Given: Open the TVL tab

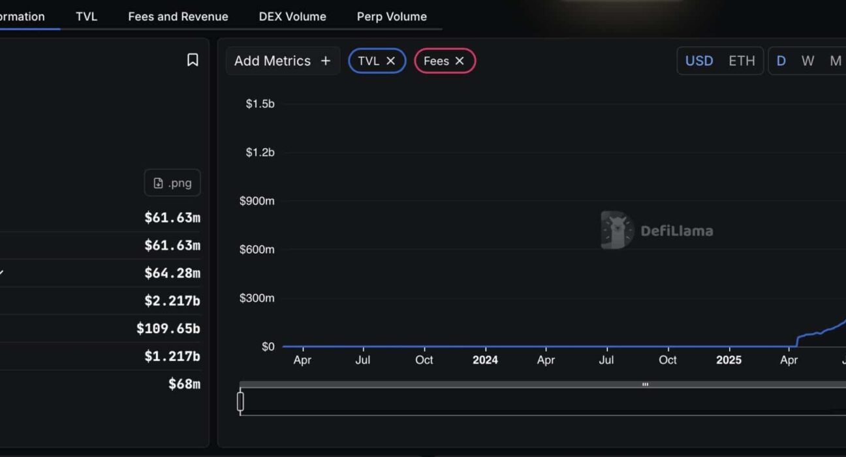Looking at the screenshot, I should 86,16.
